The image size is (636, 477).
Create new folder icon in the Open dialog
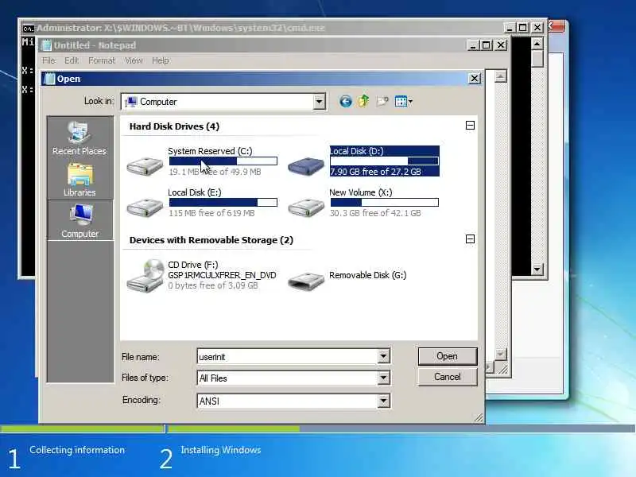(x=382, y=101)
